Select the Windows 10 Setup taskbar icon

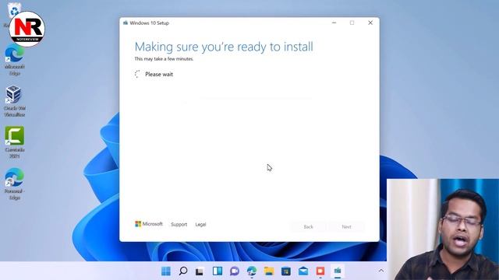coord(338,271)
